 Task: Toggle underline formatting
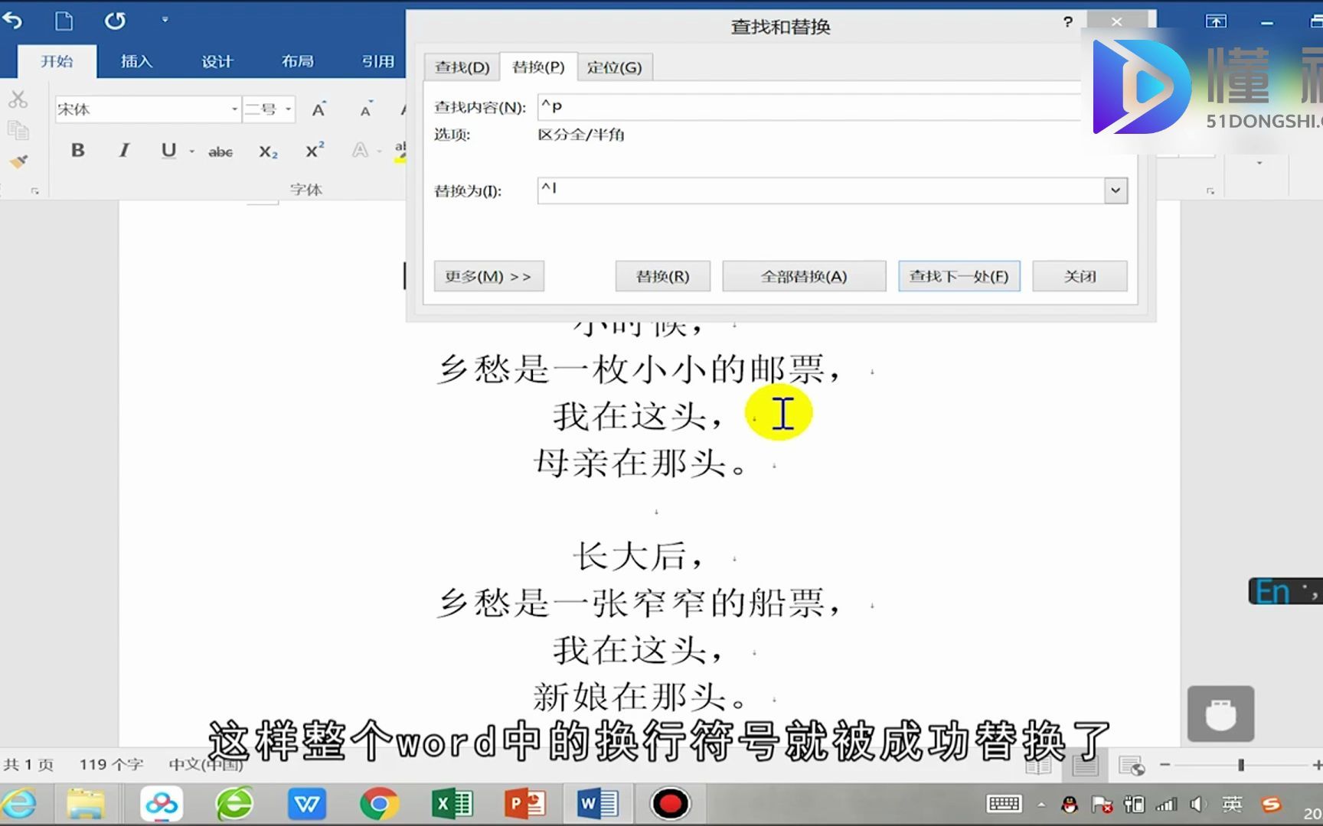[x=168, y=151]
